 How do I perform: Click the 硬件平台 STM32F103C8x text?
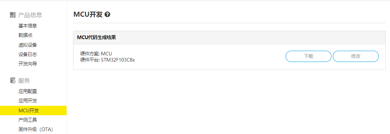click(107, 60)
